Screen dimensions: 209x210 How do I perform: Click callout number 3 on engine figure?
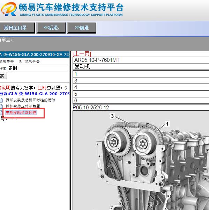pos(112,116)
